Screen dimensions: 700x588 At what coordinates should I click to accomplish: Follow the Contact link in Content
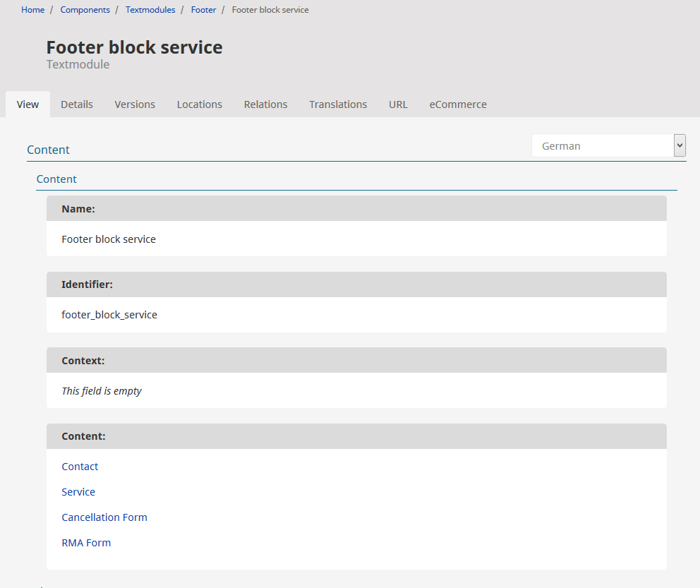[x=80, y=467]
